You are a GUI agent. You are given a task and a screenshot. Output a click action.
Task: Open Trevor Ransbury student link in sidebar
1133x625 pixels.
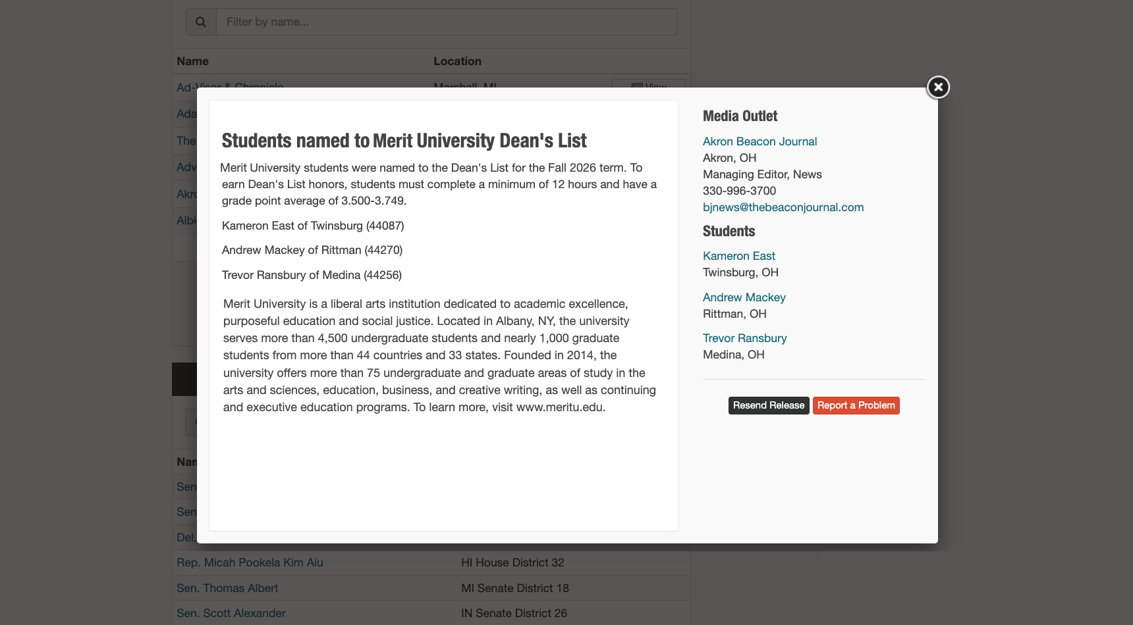click(x=744, y=338)
